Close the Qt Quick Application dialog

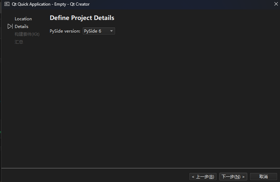[x=276, y=4]
